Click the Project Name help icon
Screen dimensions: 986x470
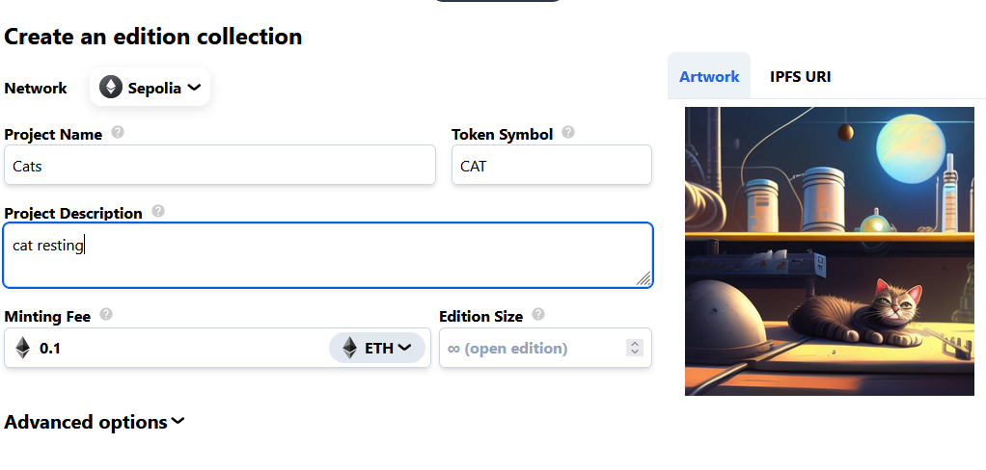click(118, 133)
